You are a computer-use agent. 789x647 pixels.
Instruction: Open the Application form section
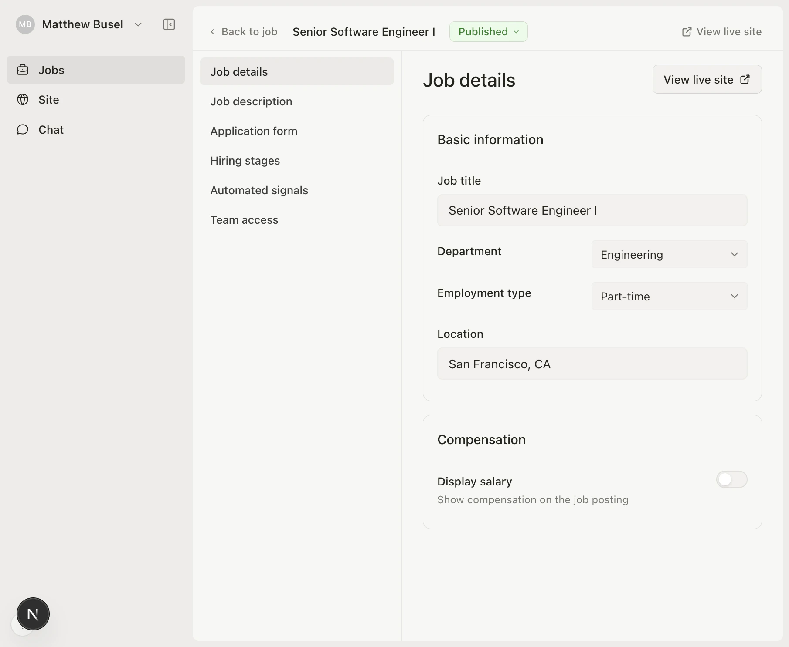click(x=254, y=131)
